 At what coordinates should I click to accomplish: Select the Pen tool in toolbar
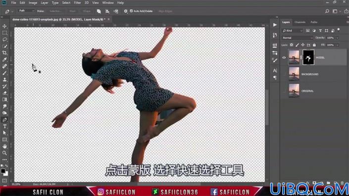(x=4, y=120)
